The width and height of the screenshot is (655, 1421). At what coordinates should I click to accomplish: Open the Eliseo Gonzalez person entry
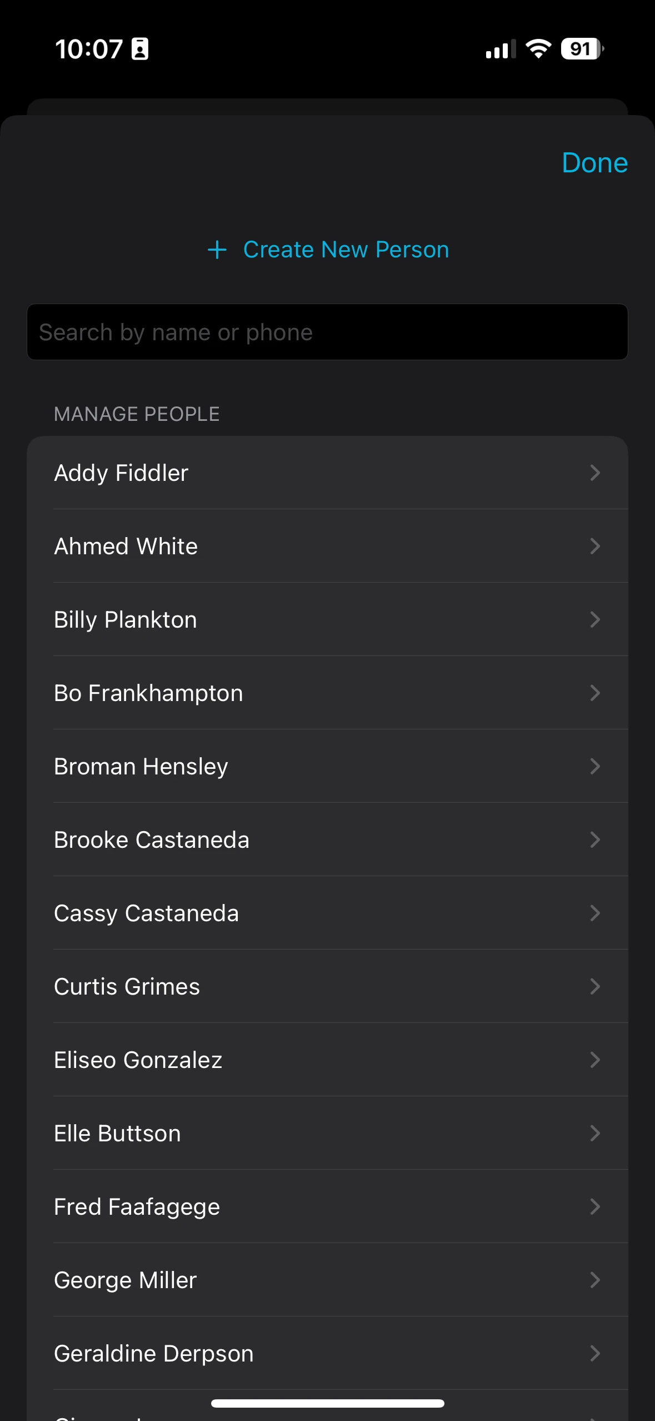pyautogui.click(x=327, y=1060)
